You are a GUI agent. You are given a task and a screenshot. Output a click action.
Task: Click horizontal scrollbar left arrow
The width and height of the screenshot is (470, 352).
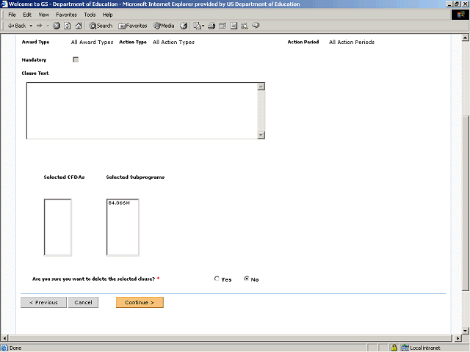4,338
